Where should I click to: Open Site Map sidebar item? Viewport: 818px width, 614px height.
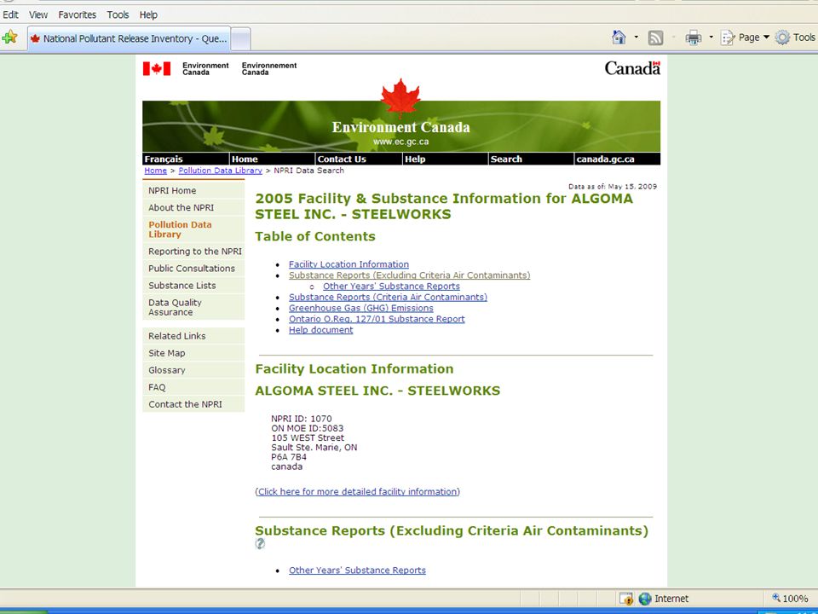[193, 353]
